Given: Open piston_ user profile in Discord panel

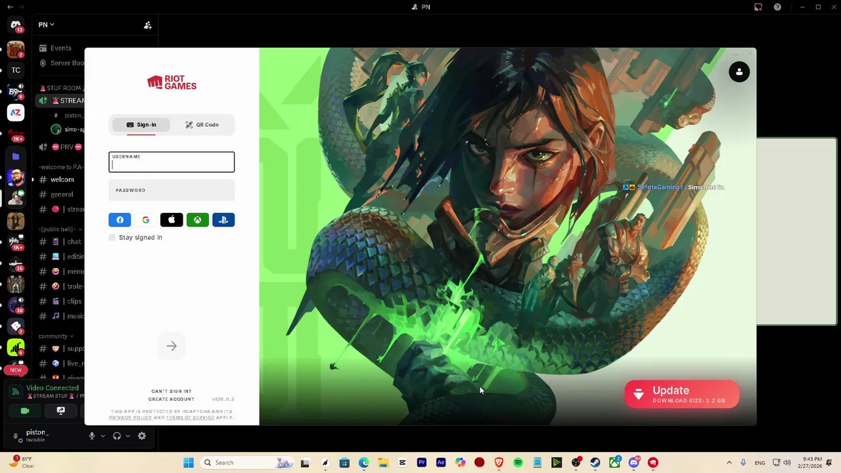Looking at the screenshot, I should 37,436.
